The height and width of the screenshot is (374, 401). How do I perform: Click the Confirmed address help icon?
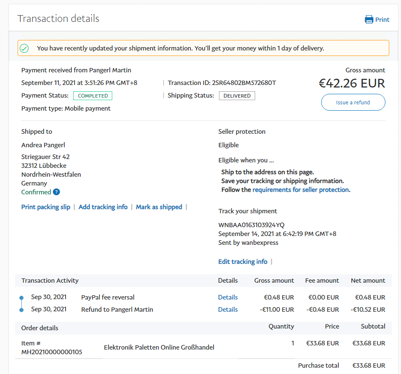(x=56, y=192)
